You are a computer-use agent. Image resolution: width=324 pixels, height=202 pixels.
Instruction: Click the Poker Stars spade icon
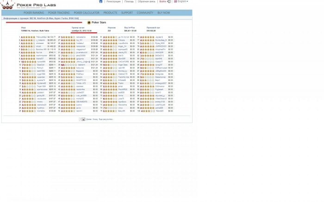click(x=89, y=23)
